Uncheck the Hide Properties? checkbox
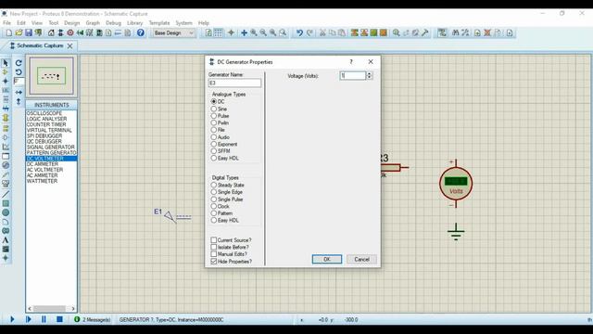This screenshot has width=593, height=334. (x=214, y=262)
